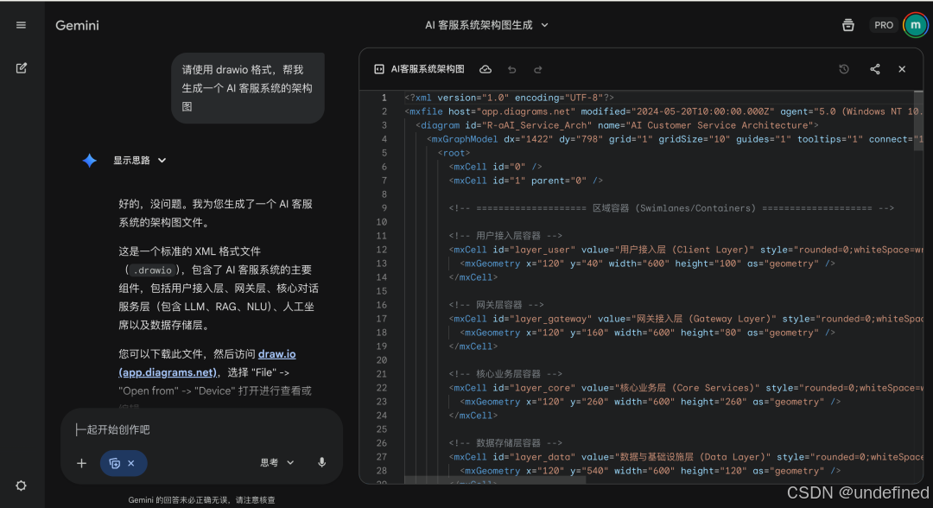Click the layer_gateway mxCell line
The height and width of the screenshot is (508, 933).
coord(684,319)
